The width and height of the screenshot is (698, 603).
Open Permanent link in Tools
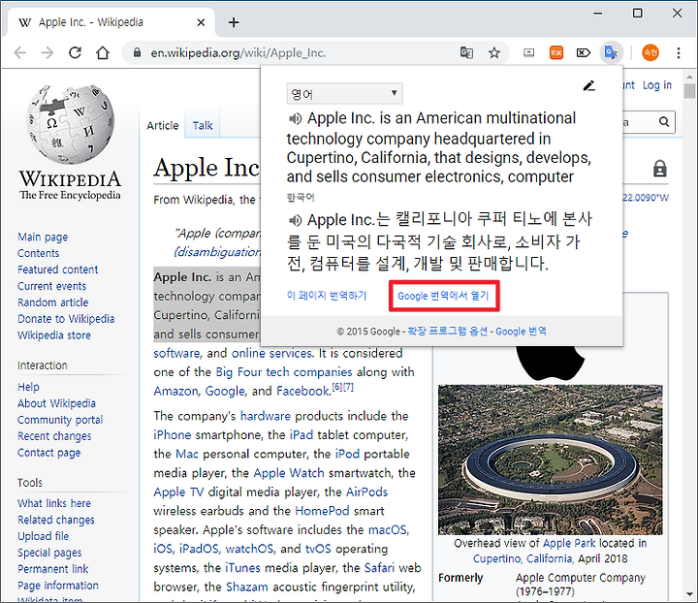click(x=53, y=569)
